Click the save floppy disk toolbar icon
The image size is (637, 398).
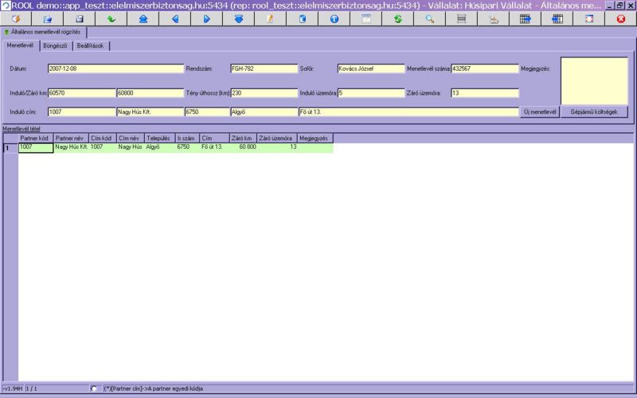click(79, 18)
